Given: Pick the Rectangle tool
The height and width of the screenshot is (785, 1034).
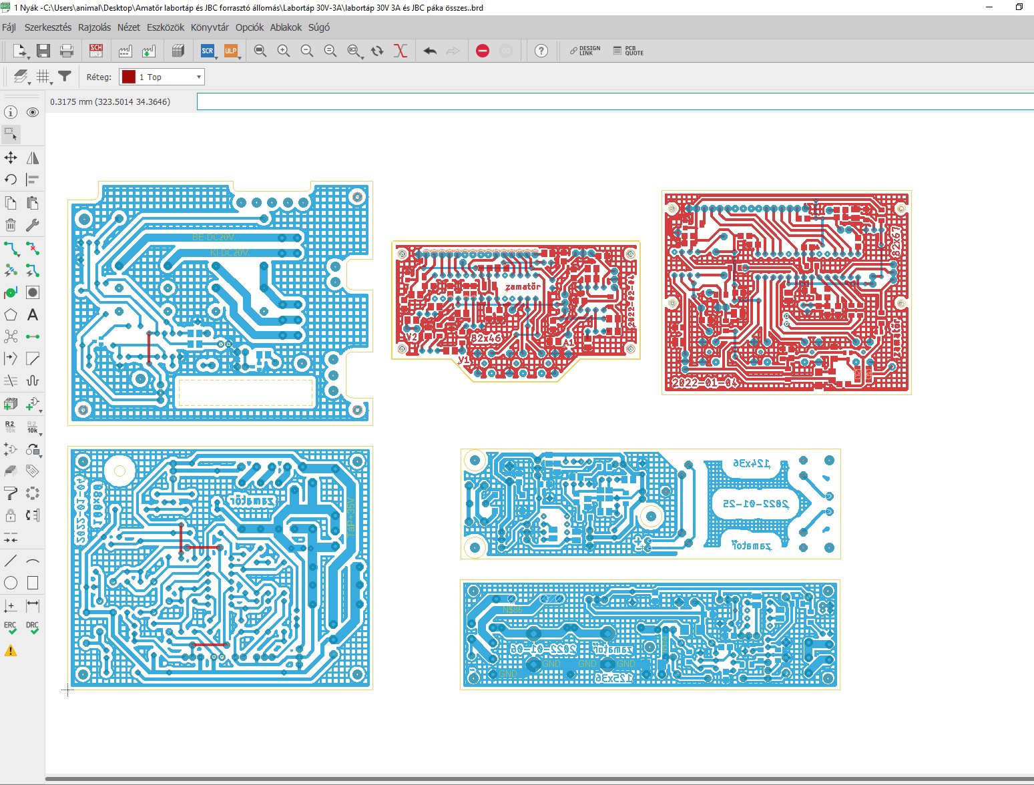Looking at the screenshot, I should [33, 583].
